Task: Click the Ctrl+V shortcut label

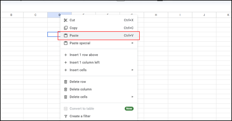Action: 128,36
